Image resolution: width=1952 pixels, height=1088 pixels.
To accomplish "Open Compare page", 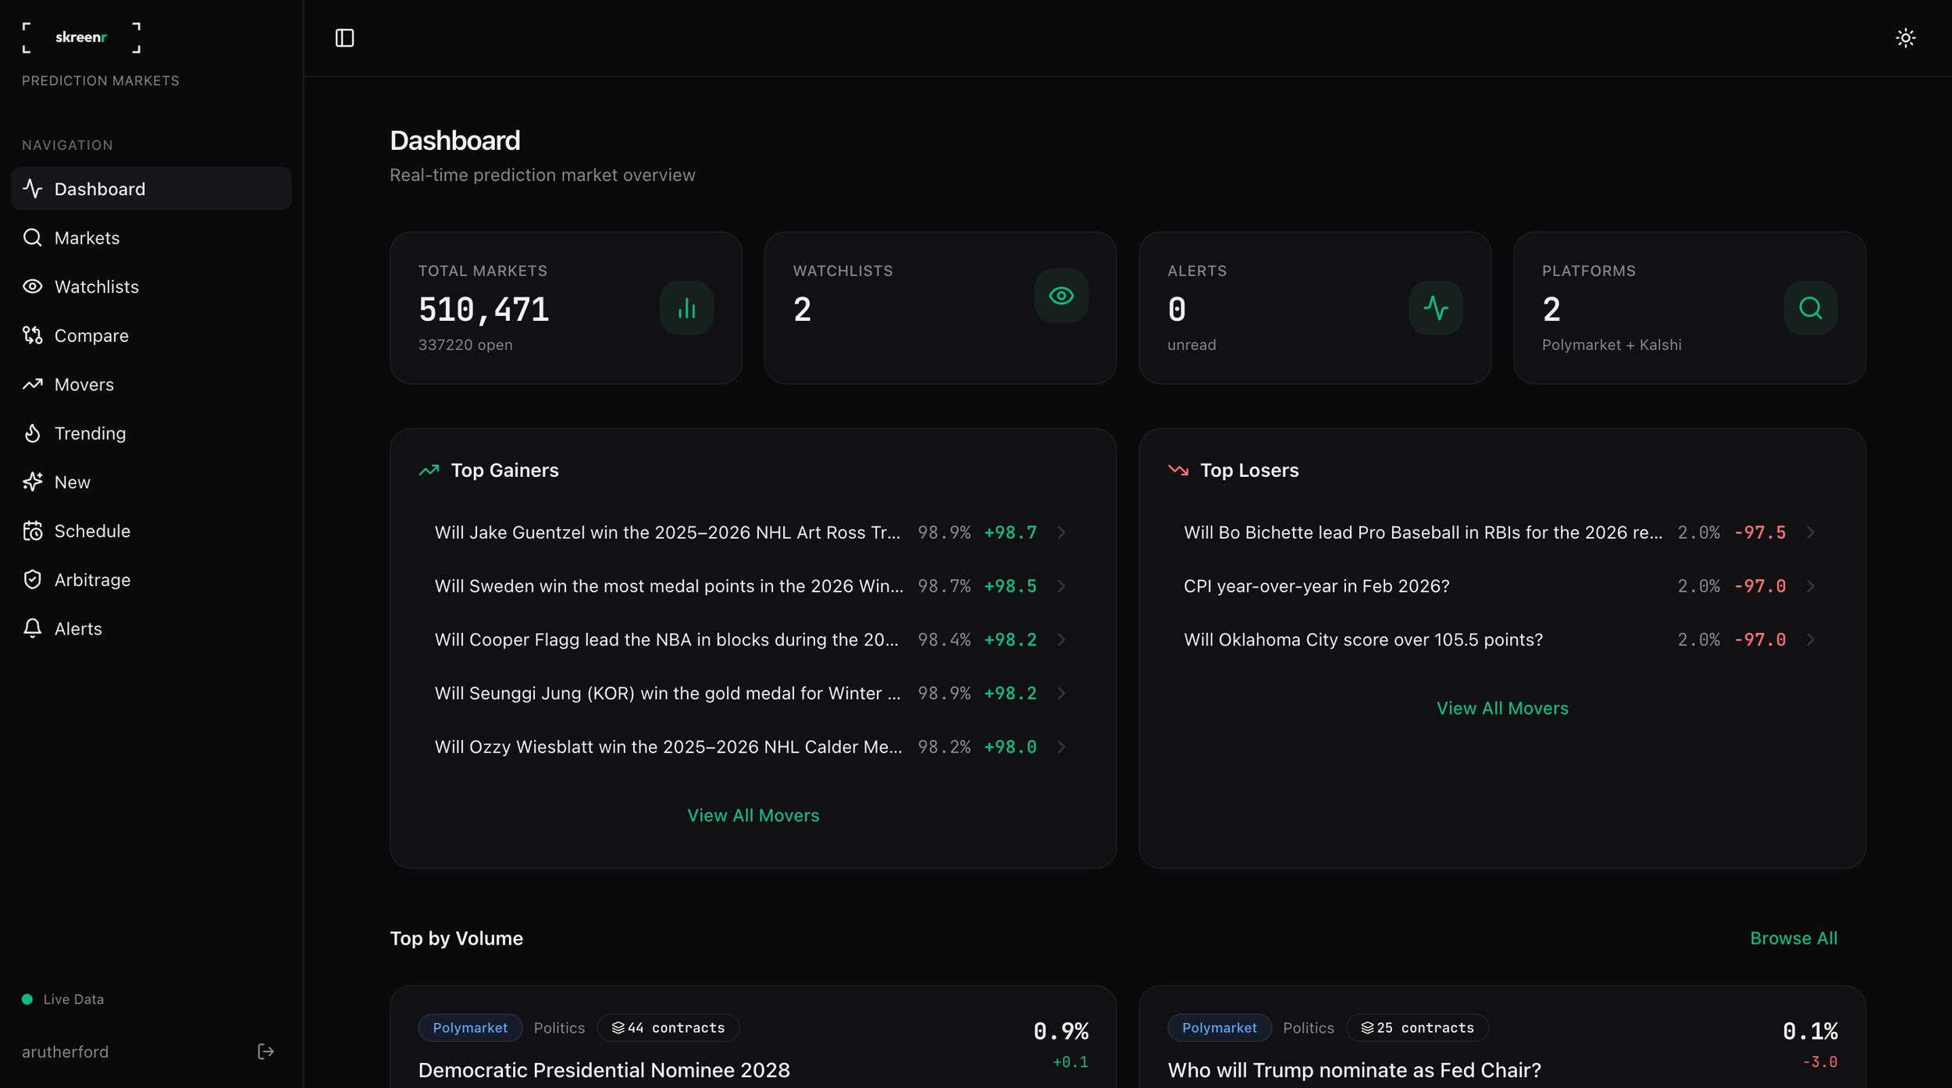I will click(151, 335).
